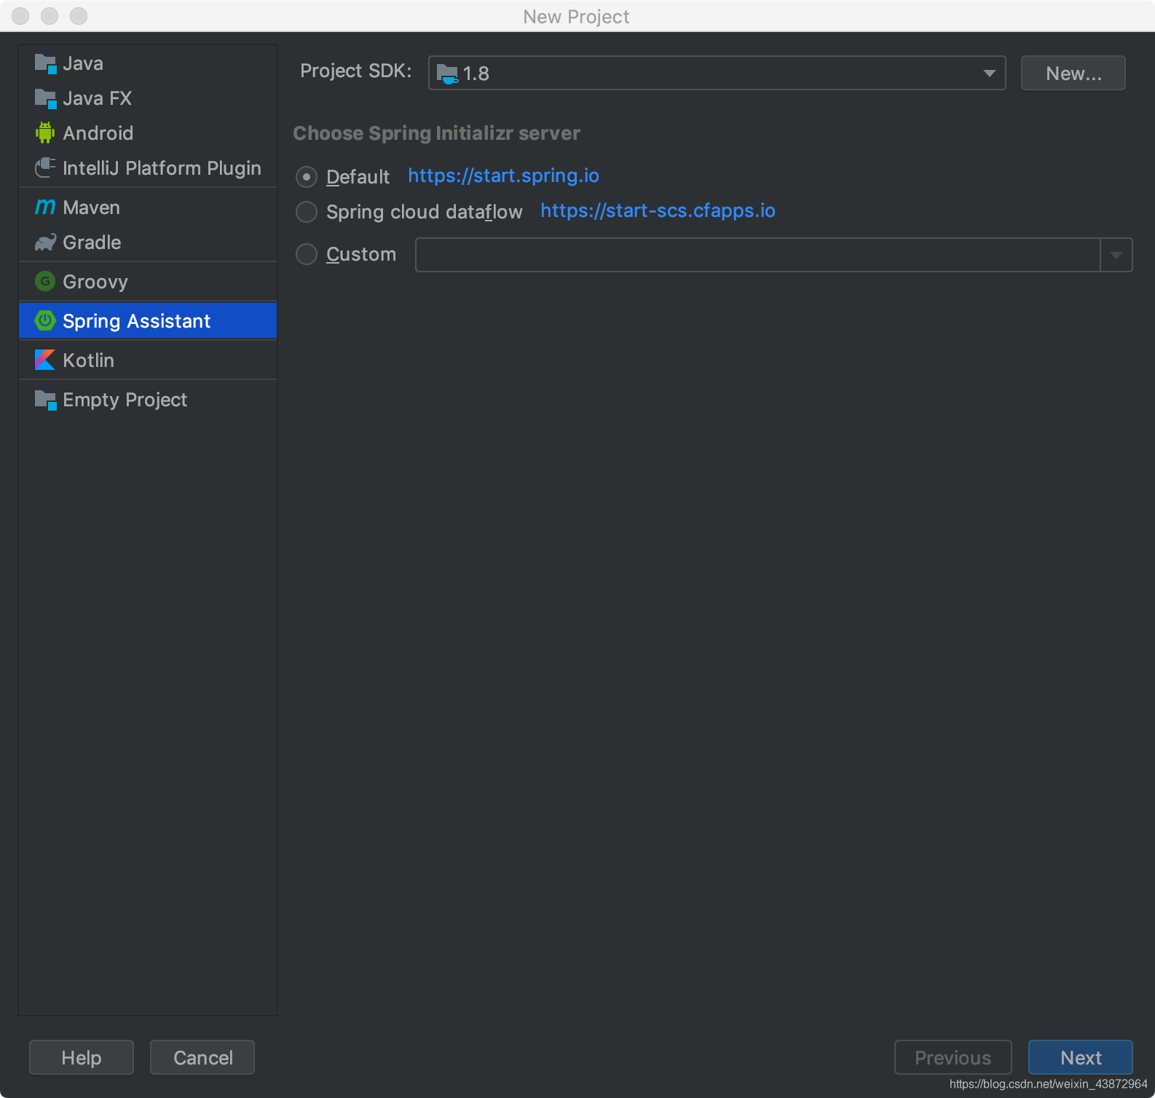Viewport: 1155px width, 1098px height.
Task: Click the Gradle elephant icon
Action: [x=45, y=242]
